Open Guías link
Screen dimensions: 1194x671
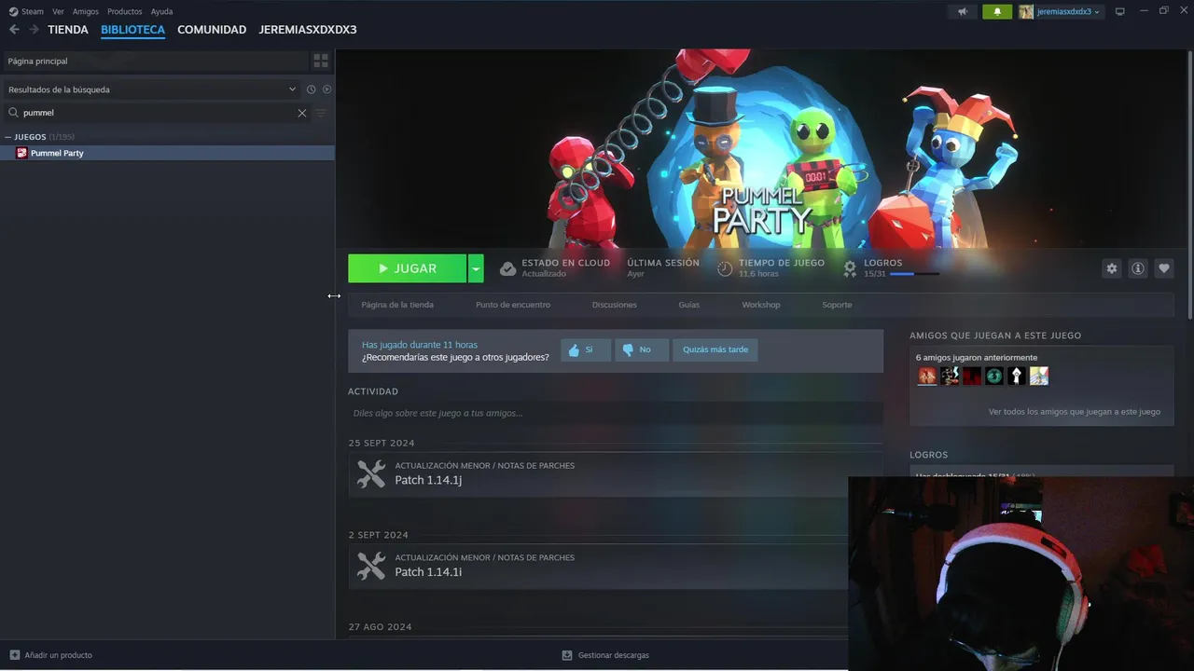click(689, 305)
